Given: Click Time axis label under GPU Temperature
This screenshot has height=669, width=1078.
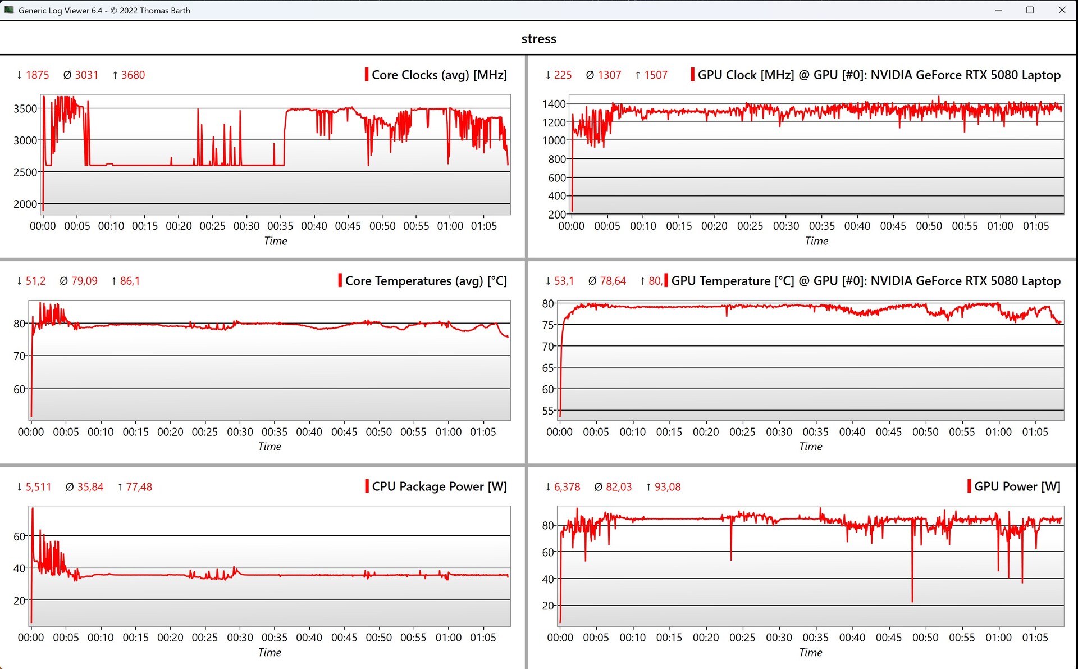Looking at the screenshot, I should point(810,447).
